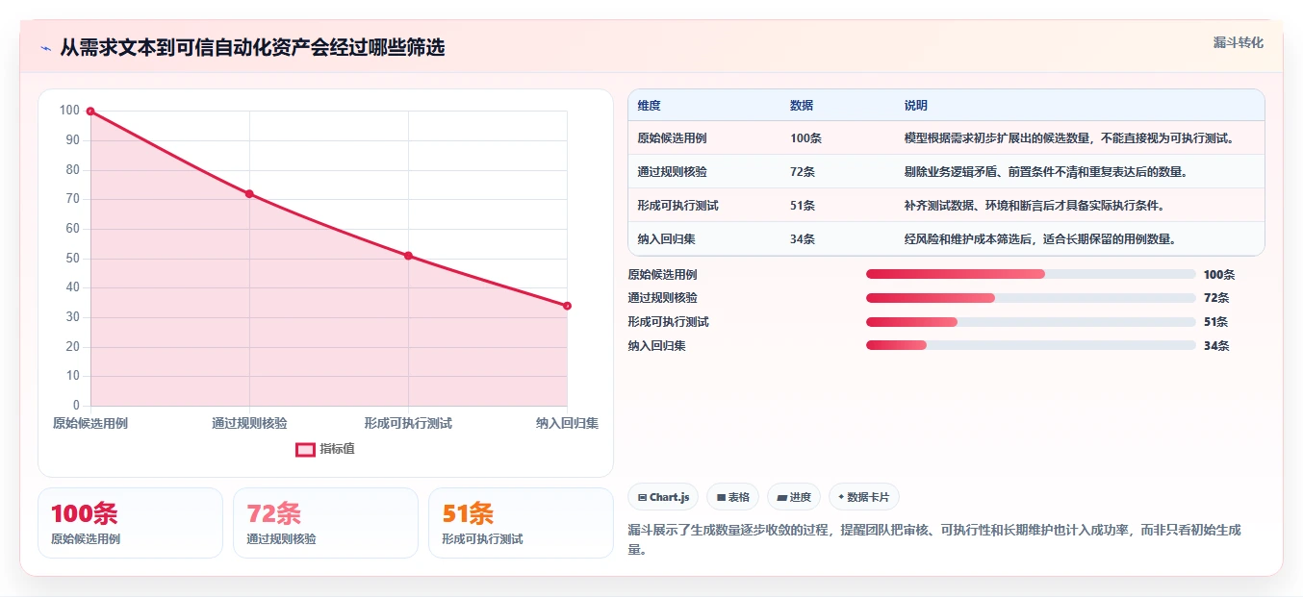Click the 100条 value beside the progress bar
The height and width of the screenshot is (597, 1303).
point(1218,274)
